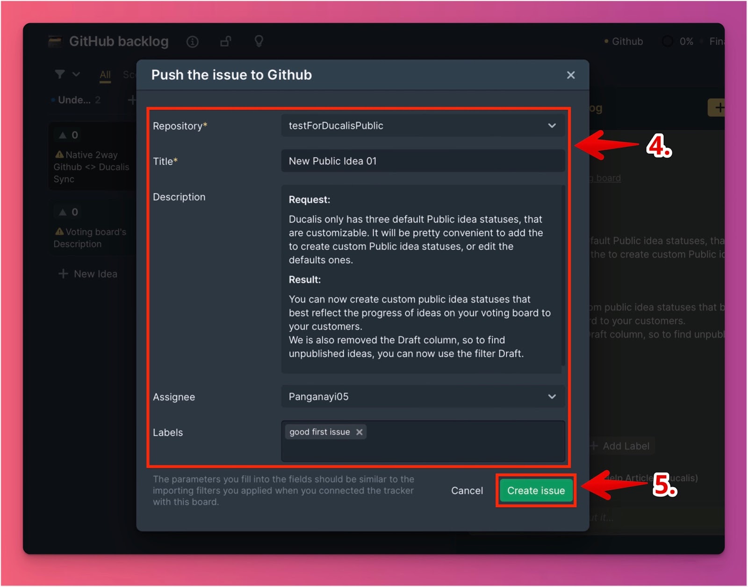The image size is (748, 587).
Task: Click the plus next to Under column
Action: coord(132,100)
